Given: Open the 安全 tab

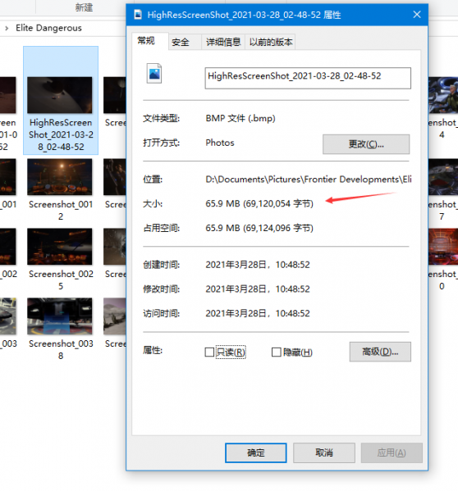Looking at the screenshot, I should pyautogui.click(x=185, y=42).
